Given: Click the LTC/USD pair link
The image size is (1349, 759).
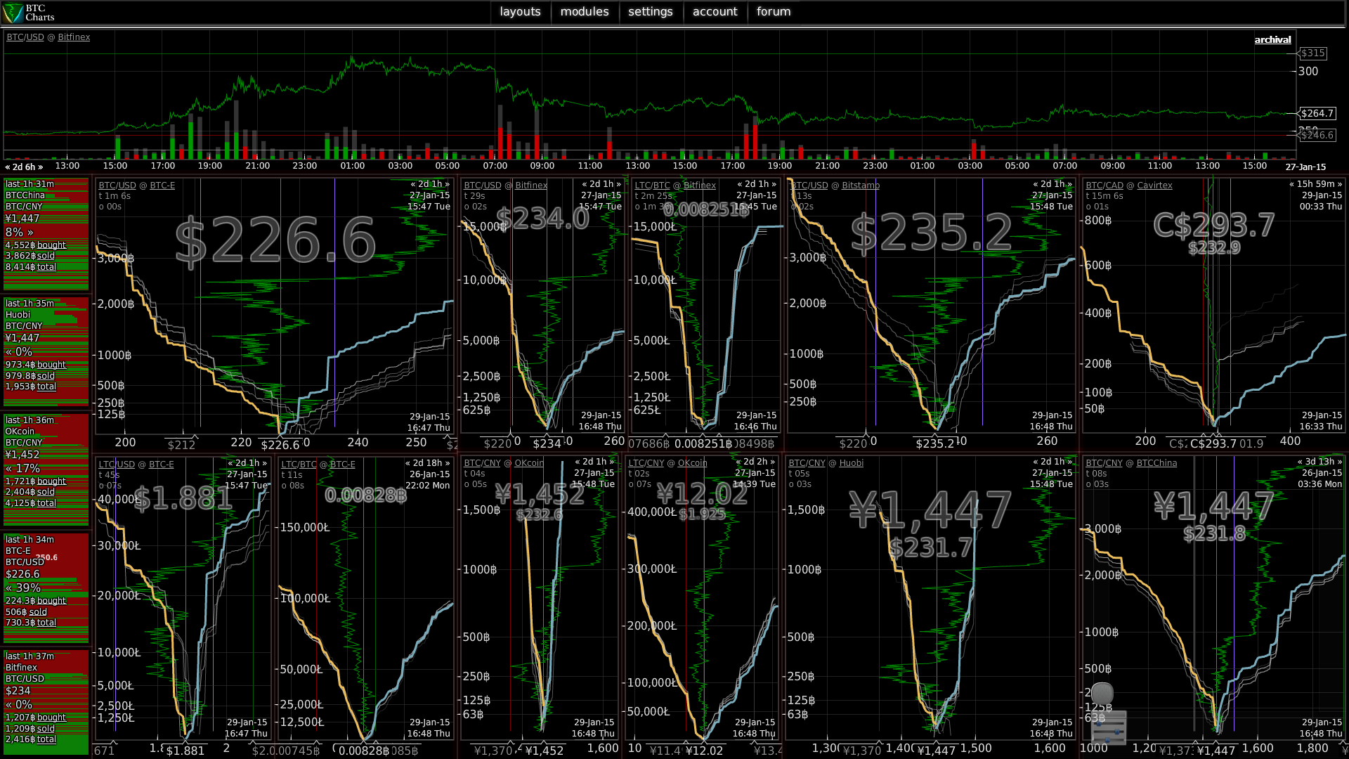Looking at the screenshot, I should click(x=117, y=465).
